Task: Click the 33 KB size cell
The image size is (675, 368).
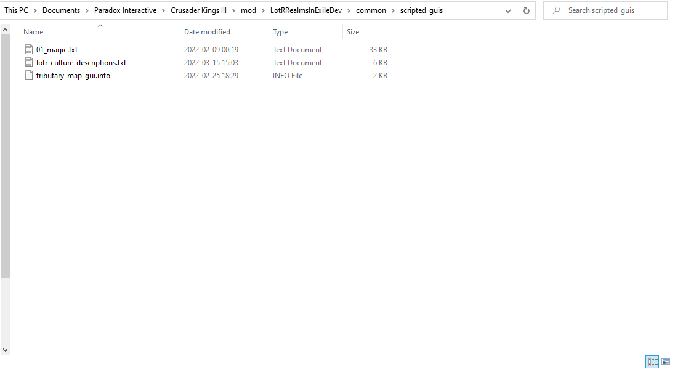Action: [378, 50]
